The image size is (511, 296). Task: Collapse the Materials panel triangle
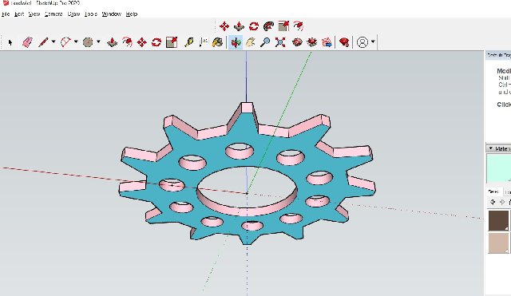point(490,148)
